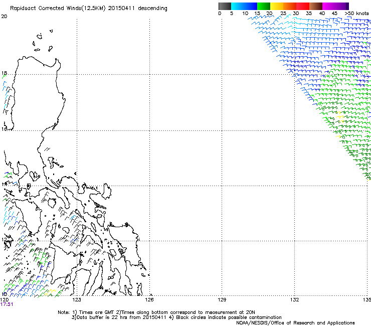Click the orange 25-30 knots color segment
The height and width of the screenshot is (326, 371).
coord(290,6)
